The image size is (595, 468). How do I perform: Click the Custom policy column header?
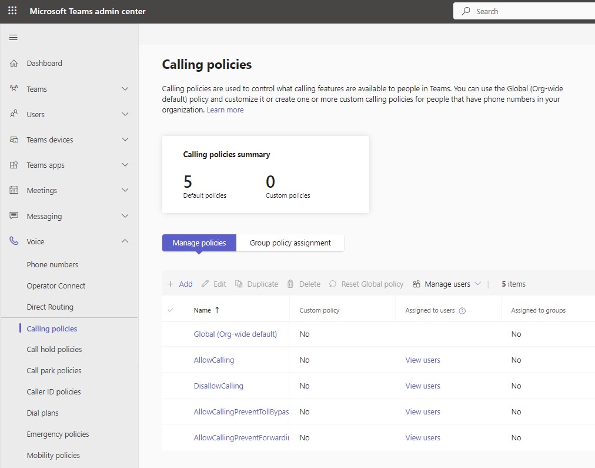pyautogui.click(x=319, y=310)
